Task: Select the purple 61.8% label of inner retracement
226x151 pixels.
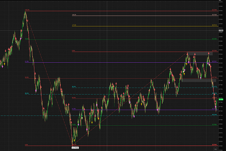Action: pos(74,109)
